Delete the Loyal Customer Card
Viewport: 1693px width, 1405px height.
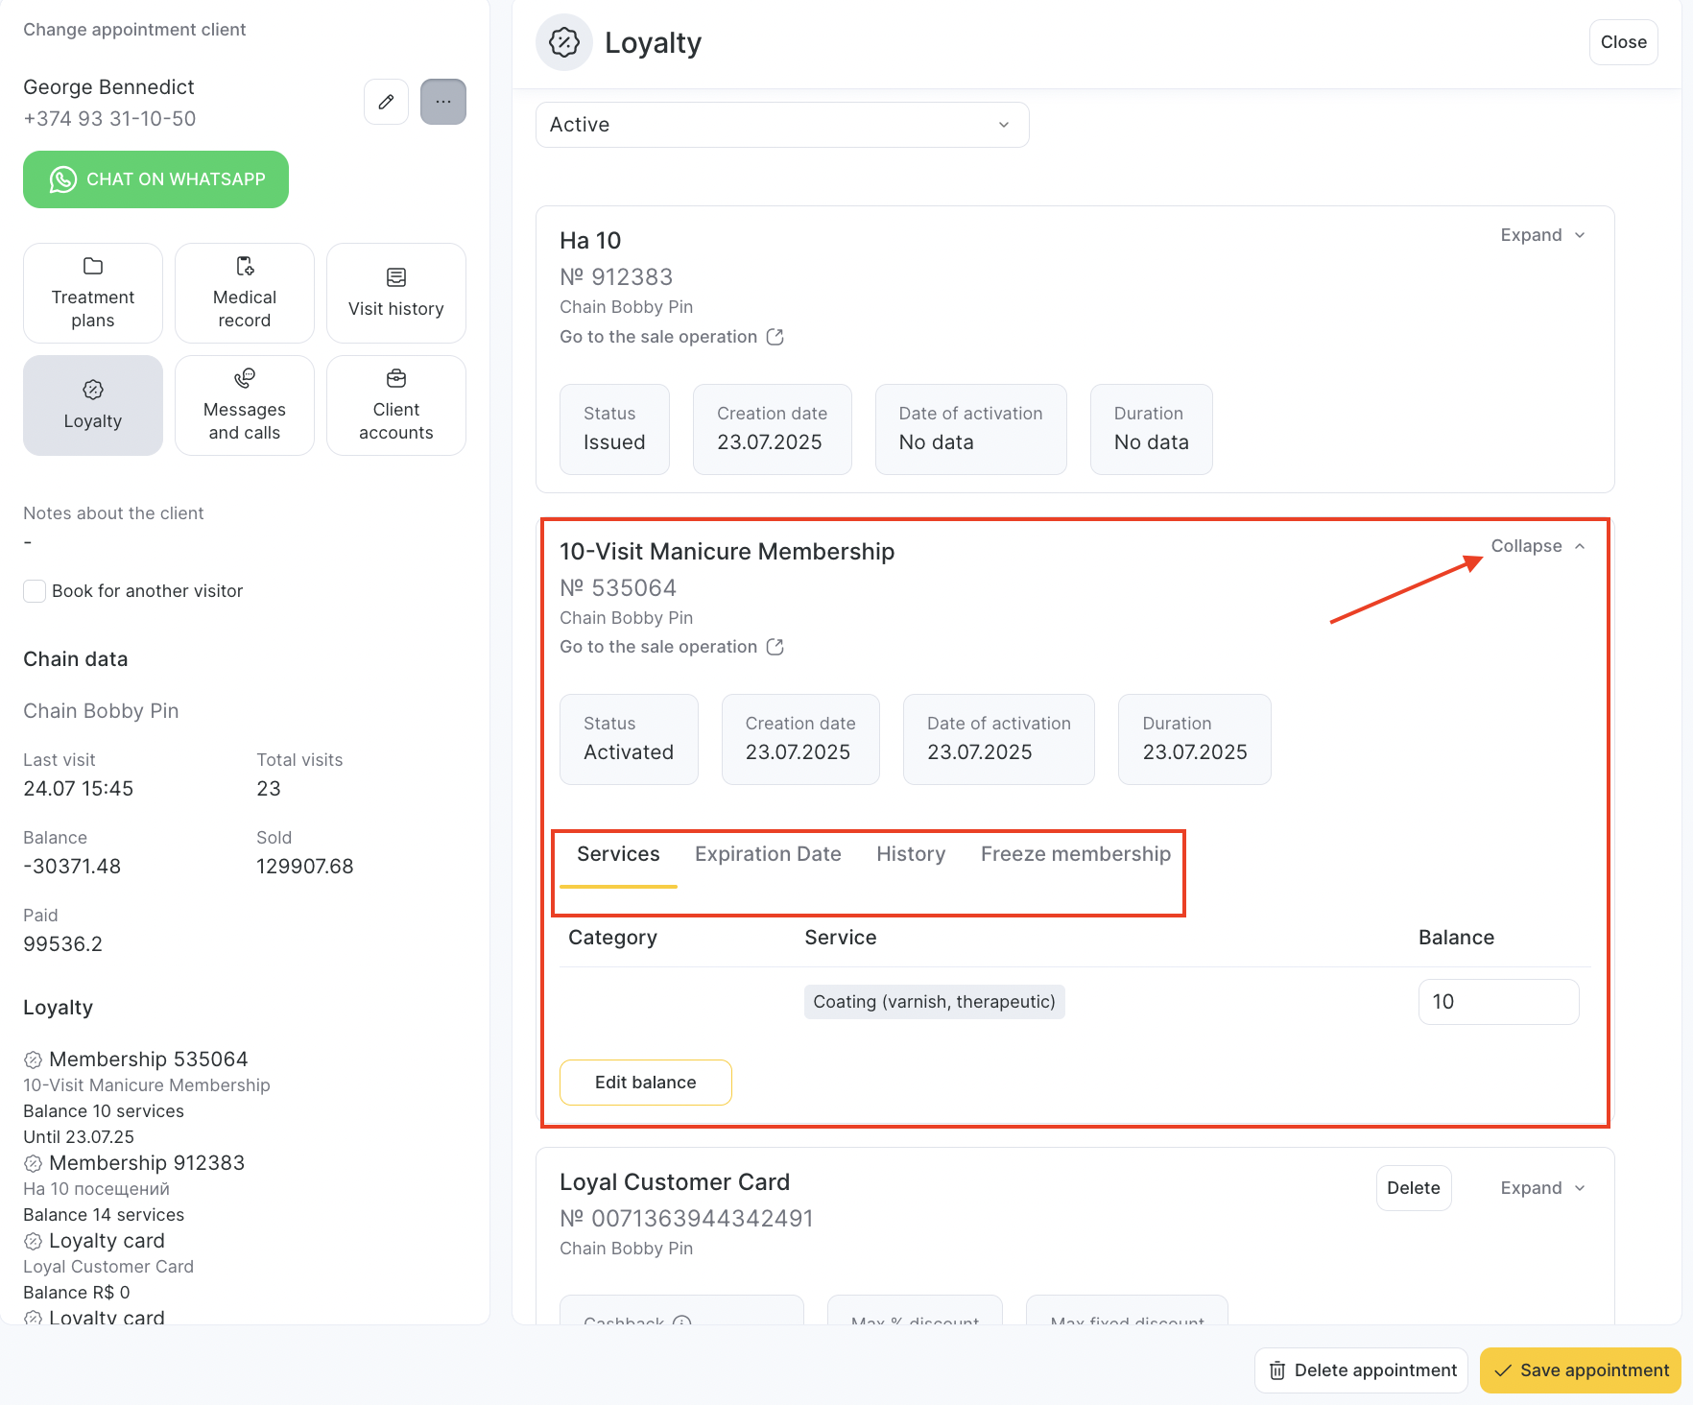tap(1414, 1188)
